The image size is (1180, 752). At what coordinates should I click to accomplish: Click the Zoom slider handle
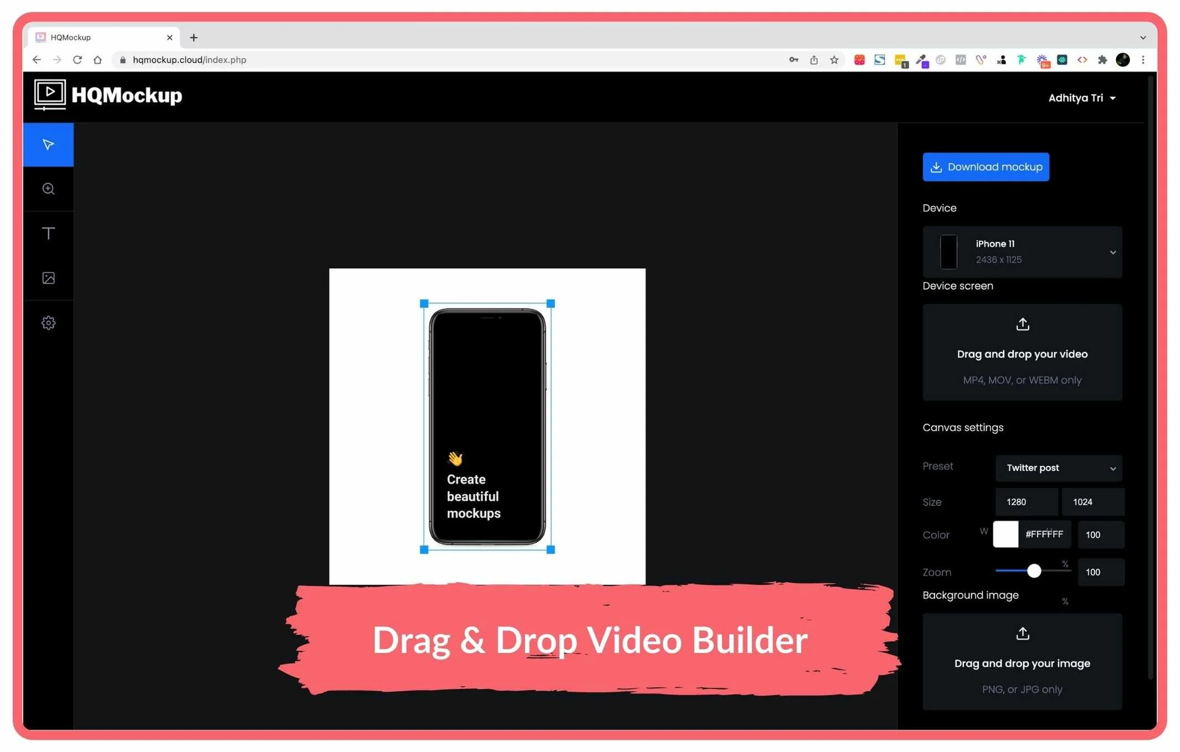coord(1034,571)
